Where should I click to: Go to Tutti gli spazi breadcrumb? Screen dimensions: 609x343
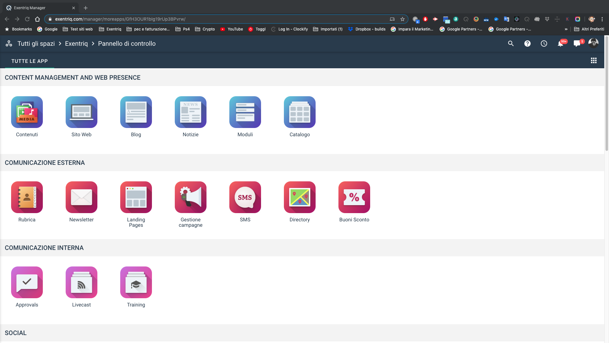pos(36,44)
